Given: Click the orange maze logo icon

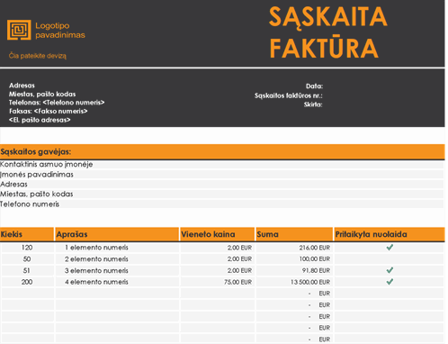Looking at the screenshot, I should coord(19,30).
